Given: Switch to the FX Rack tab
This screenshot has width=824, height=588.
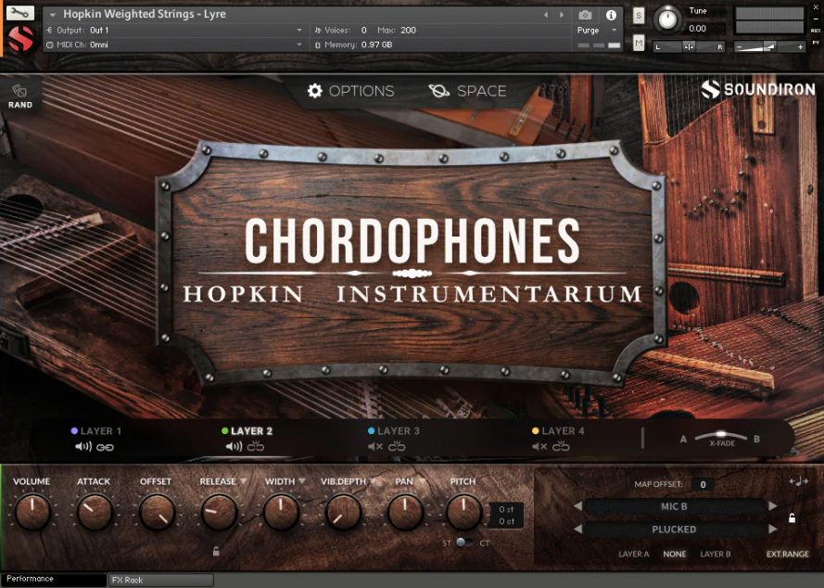Looking at the screenshot, I should tap(160, 580).
